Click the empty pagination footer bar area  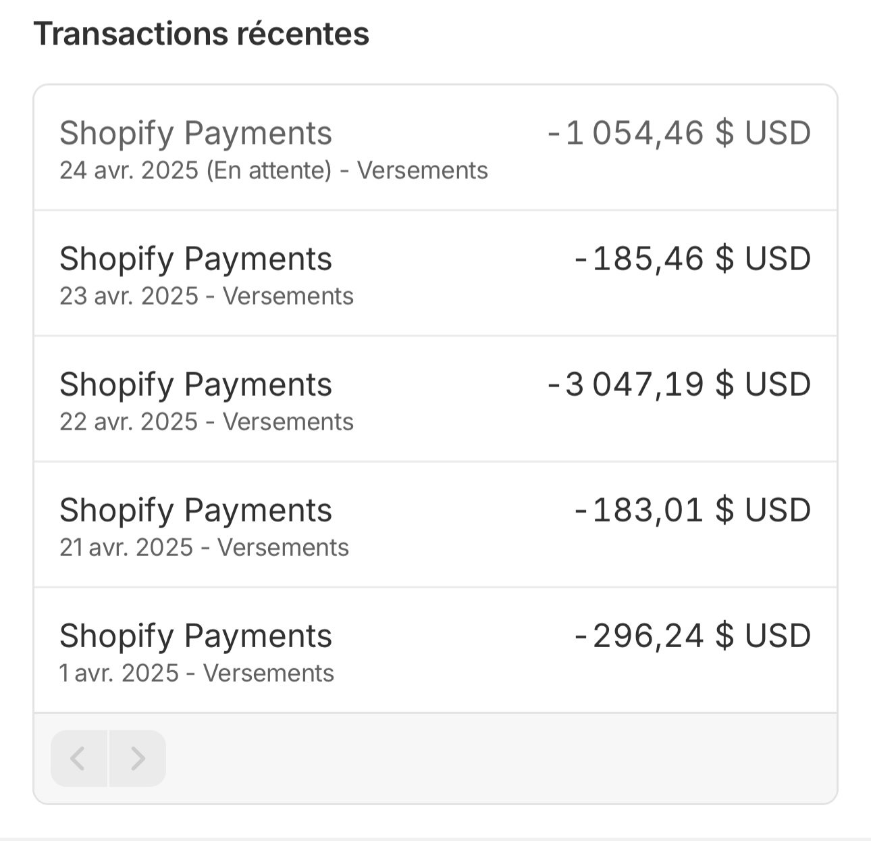(500, 759)
